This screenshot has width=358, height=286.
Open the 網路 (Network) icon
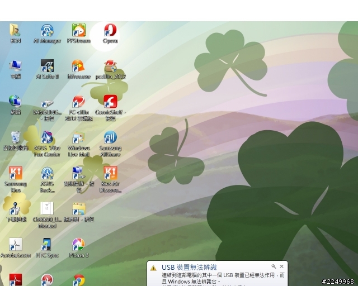tap(15, 102)
